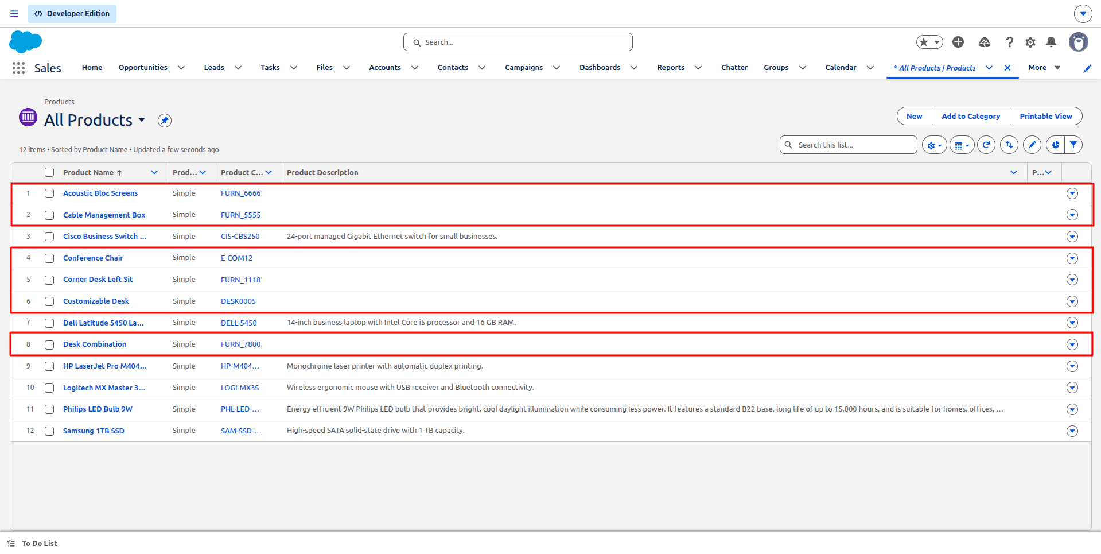Open the Logitech MX Master product link
The image size is (1101, 554).
coord(104,388)
